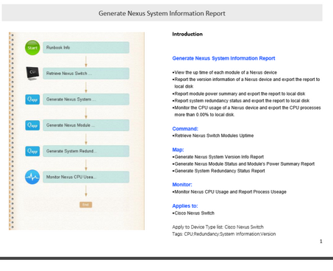Click the green Start icon

[32, 48]
